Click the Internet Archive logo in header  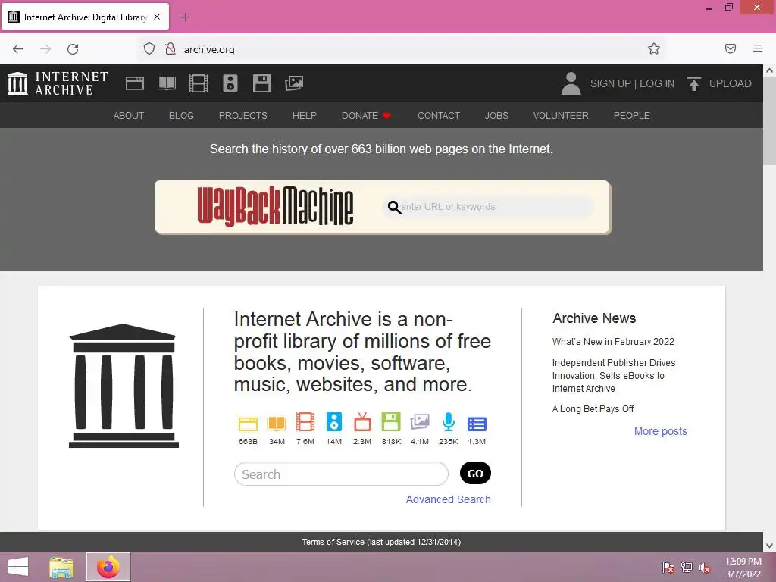point(58,83)
